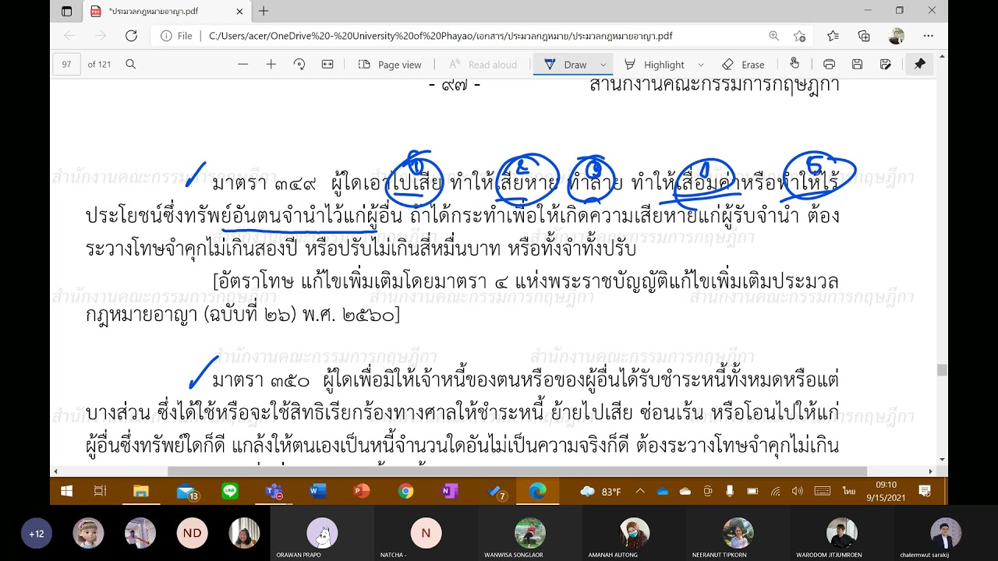Open Task View on taskbar
Viewport: 998px width, 561px height.
[100, 491]
